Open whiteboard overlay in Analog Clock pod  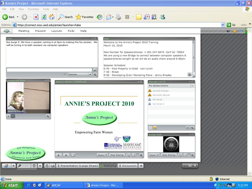186,155
